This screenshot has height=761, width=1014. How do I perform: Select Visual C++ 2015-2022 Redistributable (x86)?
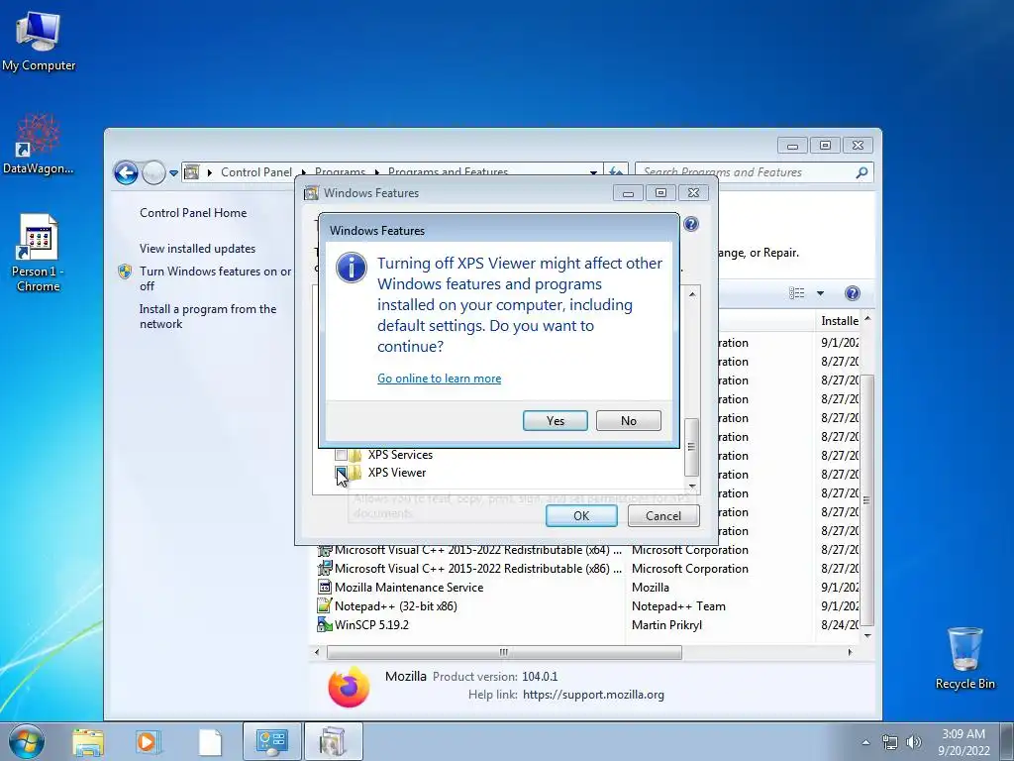click(x=478, y=569)
